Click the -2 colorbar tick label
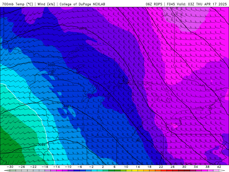This screenshot has height=172, width=229. click(91, 167)
